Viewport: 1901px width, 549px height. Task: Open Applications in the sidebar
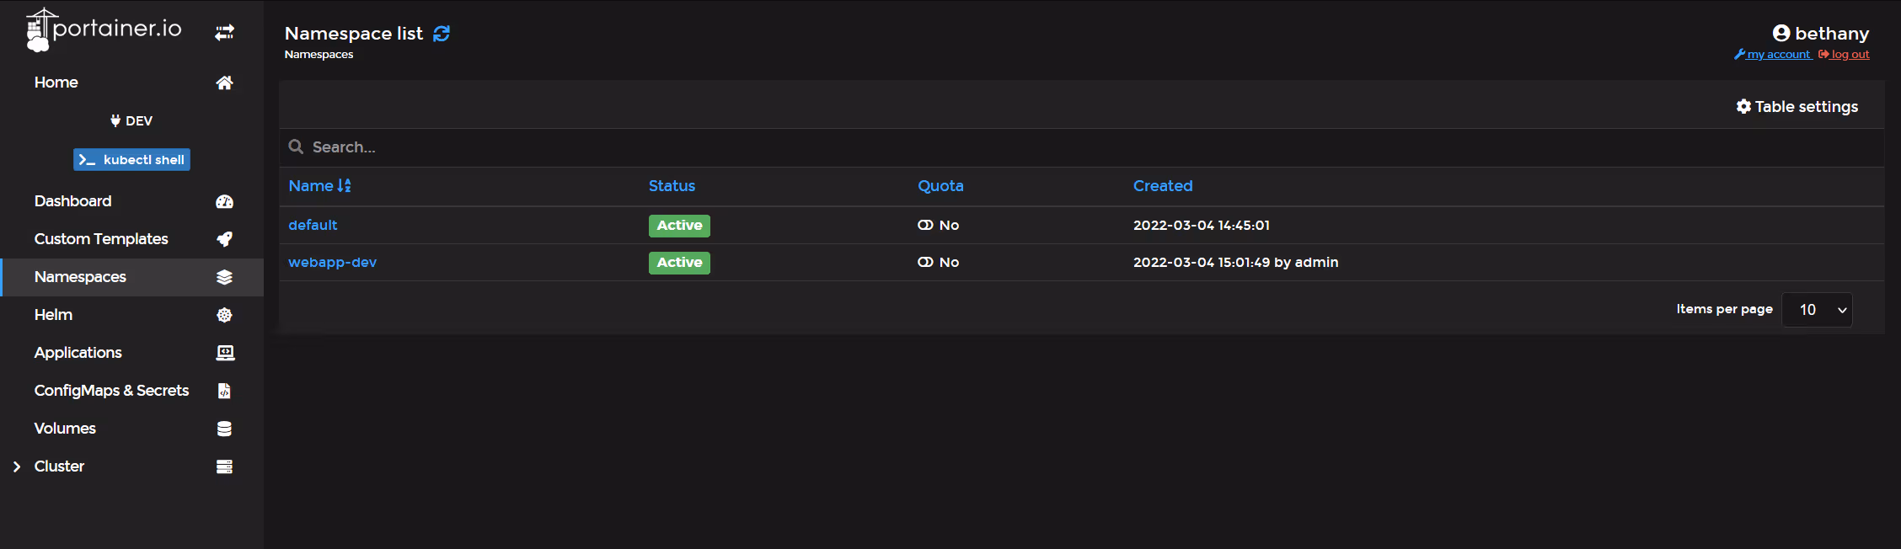pyautogui.click(x=78, y=353)
